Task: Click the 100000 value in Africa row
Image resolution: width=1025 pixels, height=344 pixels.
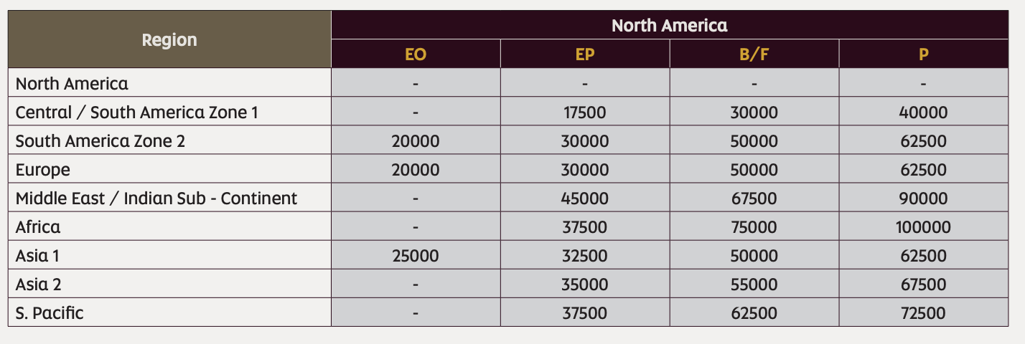Action: 923,227
